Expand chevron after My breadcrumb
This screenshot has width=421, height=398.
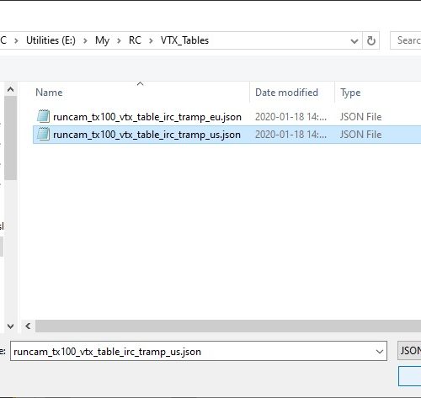[x=119, y=41]
